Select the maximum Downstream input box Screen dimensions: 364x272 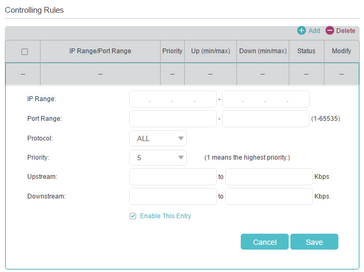(268, 196)
